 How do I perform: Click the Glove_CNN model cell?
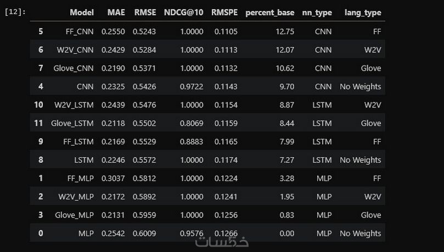[x=74, y=68]
